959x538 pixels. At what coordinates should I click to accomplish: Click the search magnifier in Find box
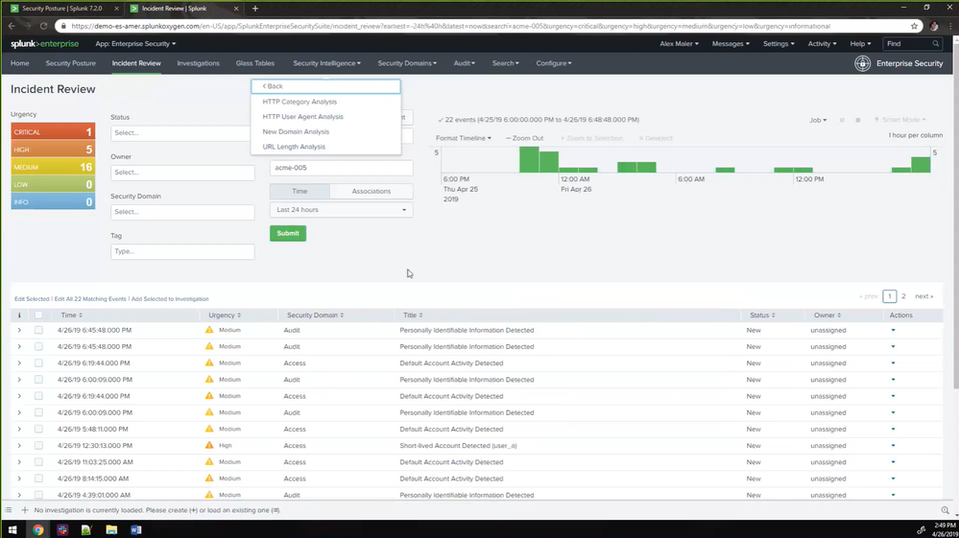click(x=935, y=44)
